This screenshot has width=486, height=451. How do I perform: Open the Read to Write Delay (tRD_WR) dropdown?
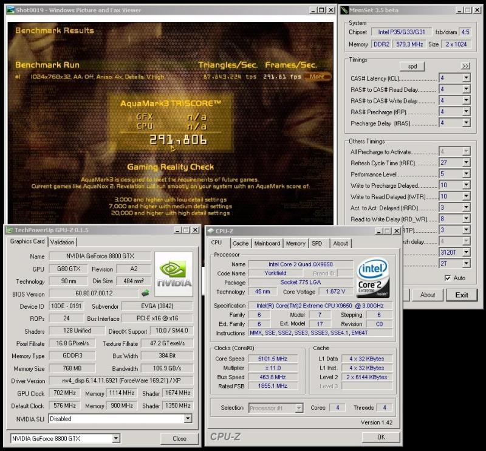pyautogui.click(x=466, y=219)
